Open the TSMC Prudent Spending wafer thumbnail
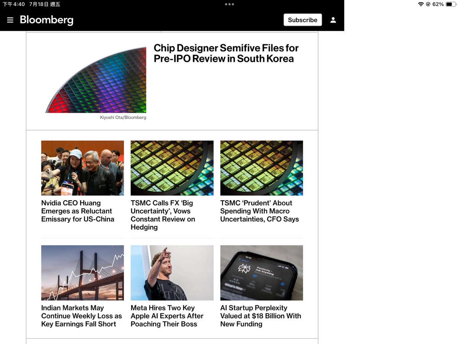459x344 pixels. (x=262, y=168)
